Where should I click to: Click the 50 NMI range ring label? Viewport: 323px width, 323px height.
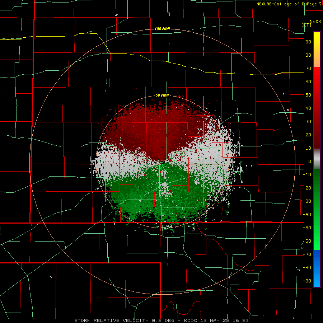click(162, 95)
